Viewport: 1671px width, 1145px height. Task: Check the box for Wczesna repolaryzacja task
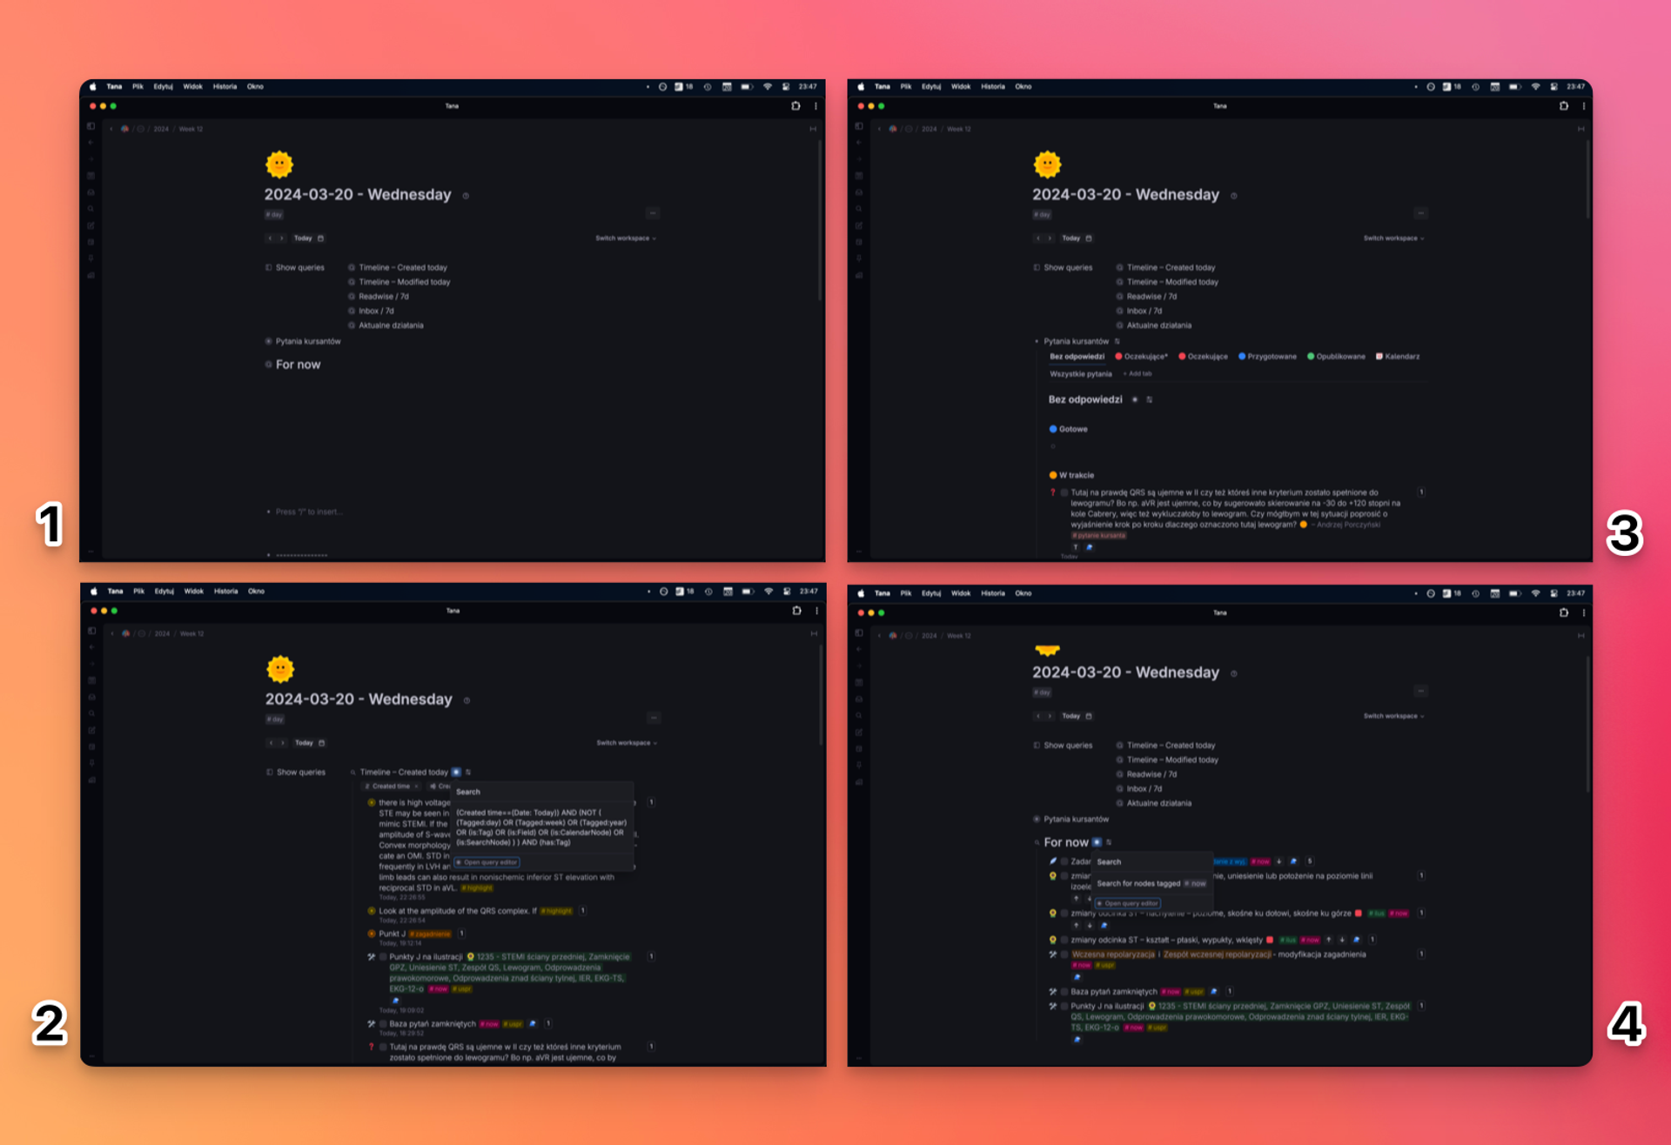coord(1064,954)
